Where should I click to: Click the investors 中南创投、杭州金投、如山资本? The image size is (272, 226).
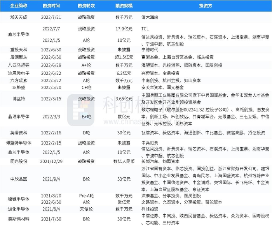click(171, 81)
